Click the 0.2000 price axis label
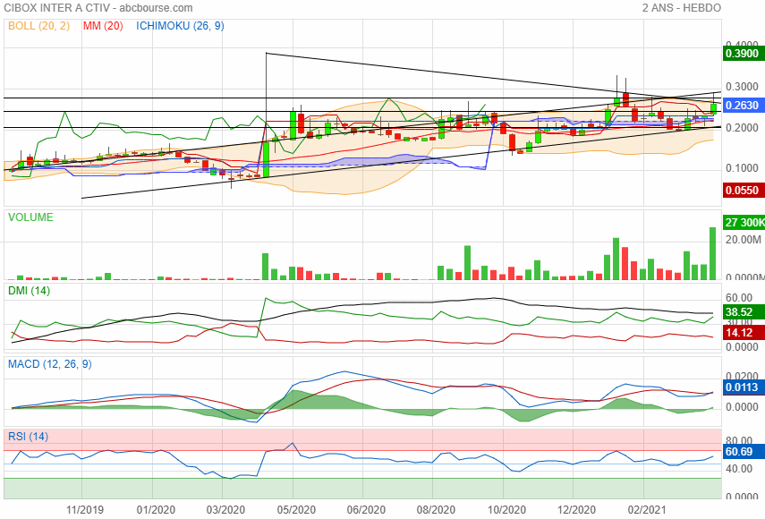Viewport: 765px width, 519px height. [742, 128]
